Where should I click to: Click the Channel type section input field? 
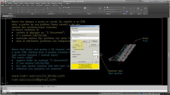coord(85,37)
